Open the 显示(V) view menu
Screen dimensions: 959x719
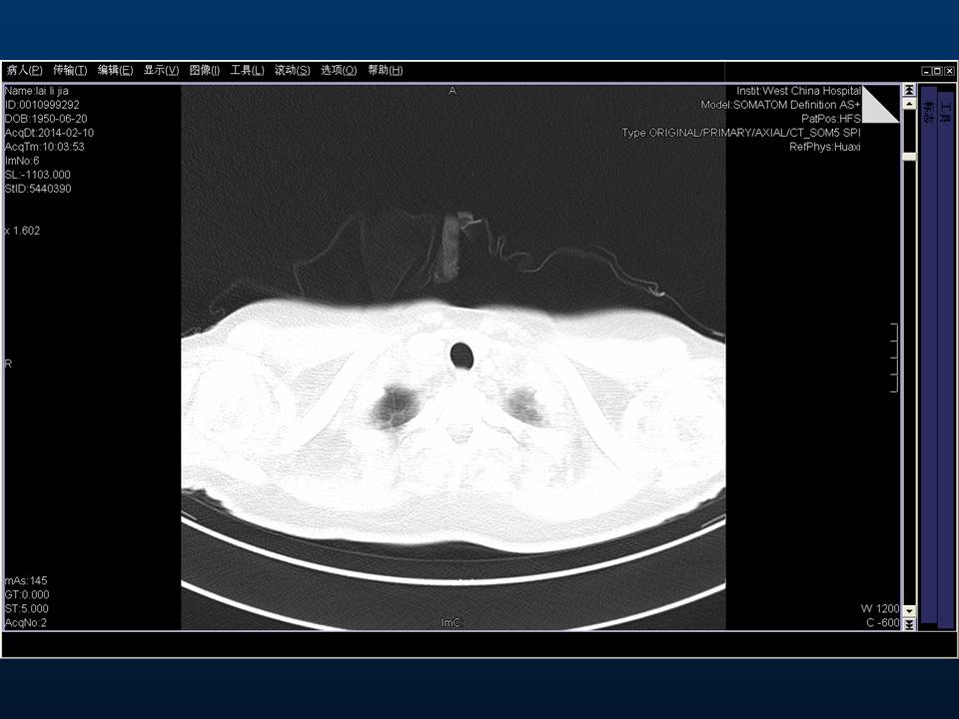[161, 71]
